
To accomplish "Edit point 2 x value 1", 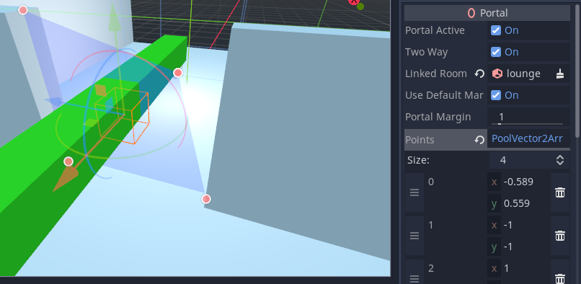I will click(x=526, y=268).
